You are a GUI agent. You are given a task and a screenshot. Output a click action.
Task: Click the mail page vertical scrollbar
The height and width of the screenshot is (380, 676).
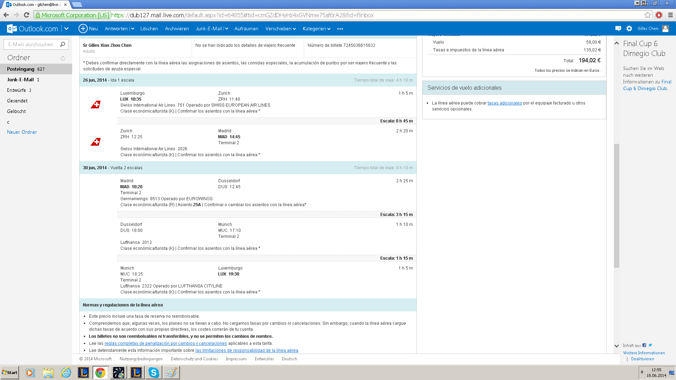[x=616, y=206]
